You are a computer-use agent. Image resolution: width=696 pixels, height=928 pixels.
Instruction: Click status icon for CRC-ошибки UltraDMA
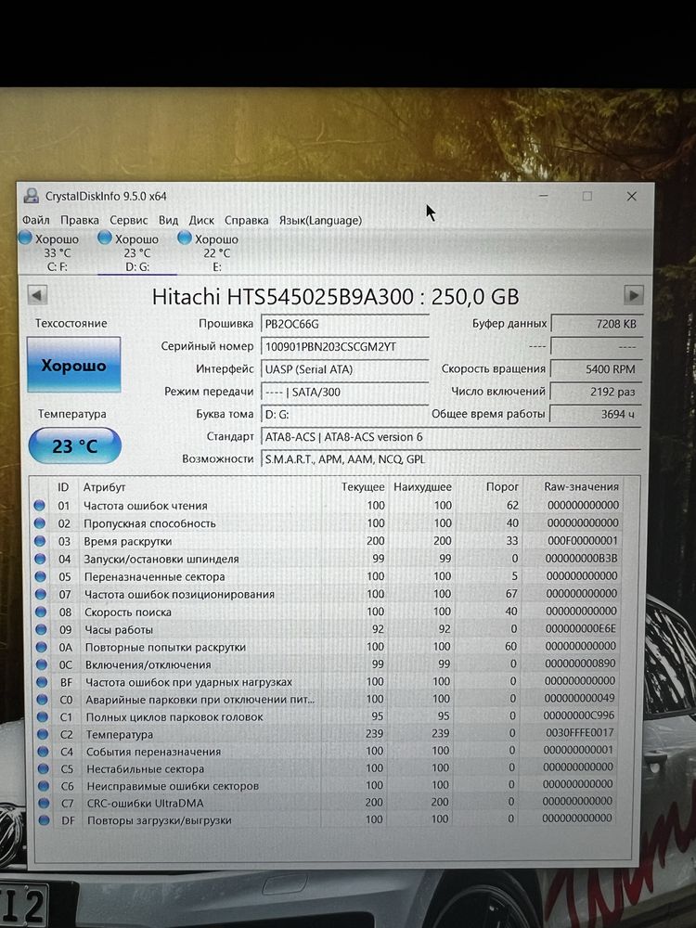(44, 803)
